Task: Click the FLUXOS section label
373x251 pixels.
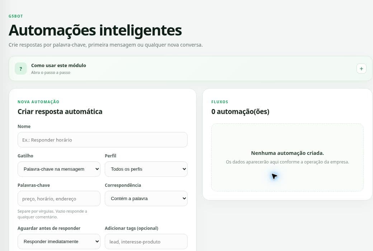Action: click(220, 102)
